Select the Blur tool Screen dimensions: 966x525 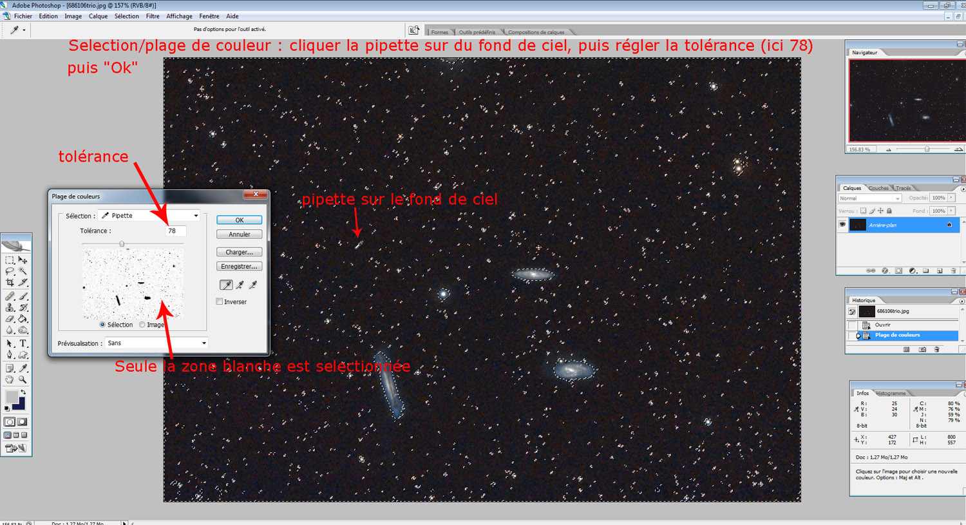coord(10,329)
